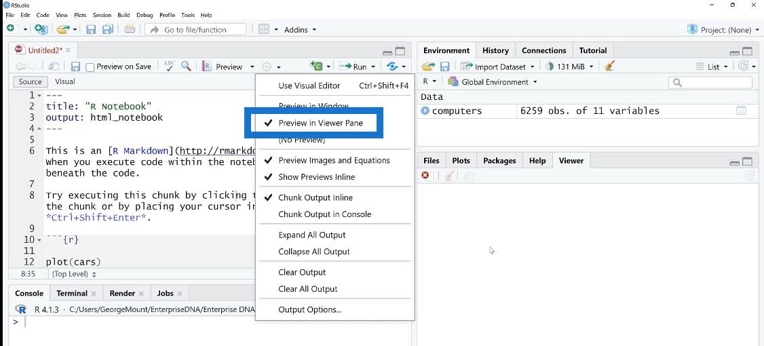Switch to the History tab
The image size is (764, 346).
pos(495,50)
